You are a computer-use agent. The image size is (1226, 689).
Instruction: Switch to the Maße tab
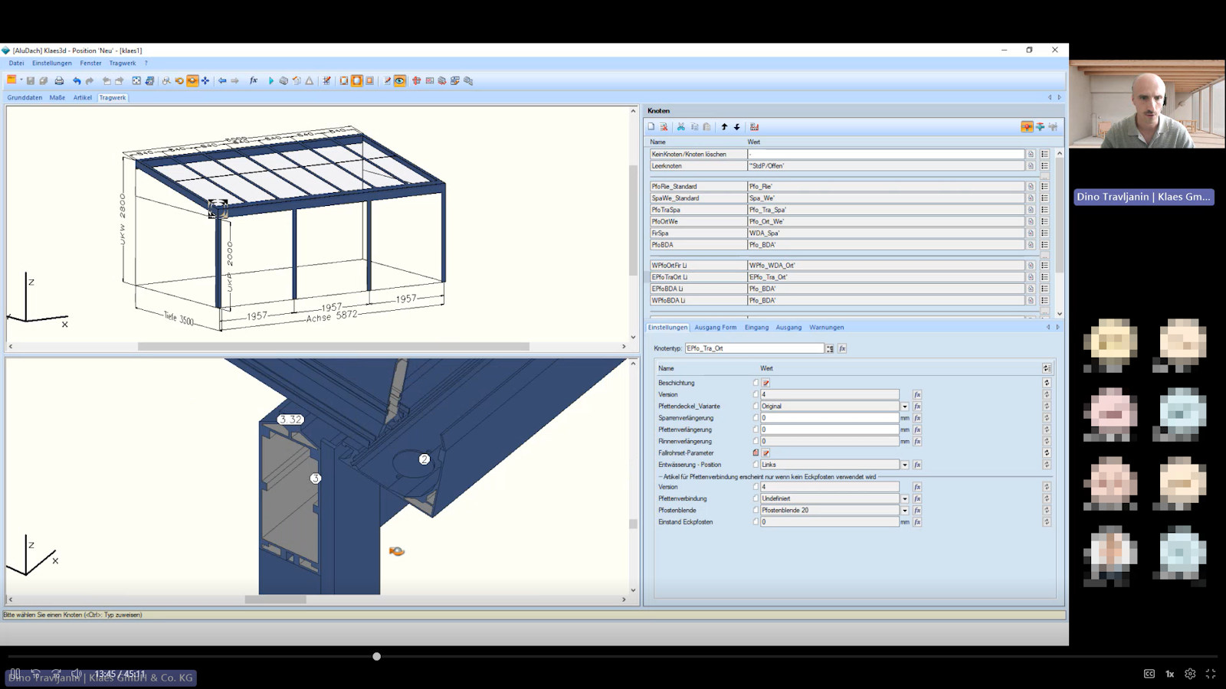[57, 98]
